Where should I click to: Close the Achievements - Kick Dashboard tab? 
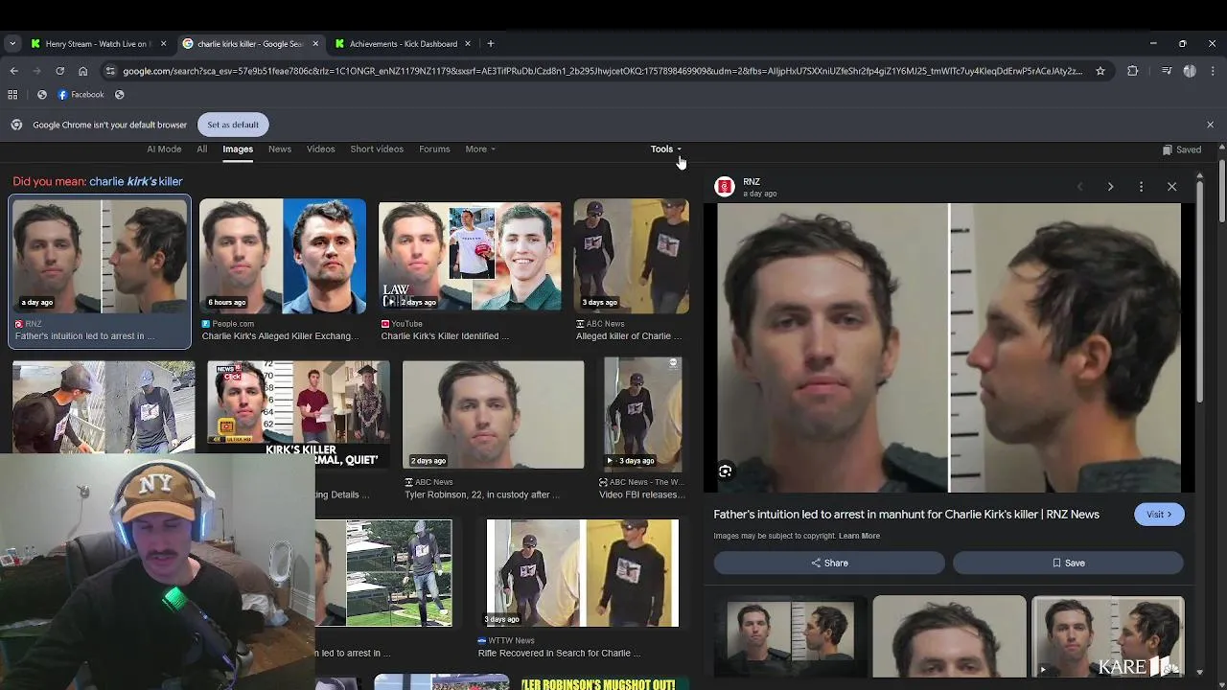(x=468, y=43)
